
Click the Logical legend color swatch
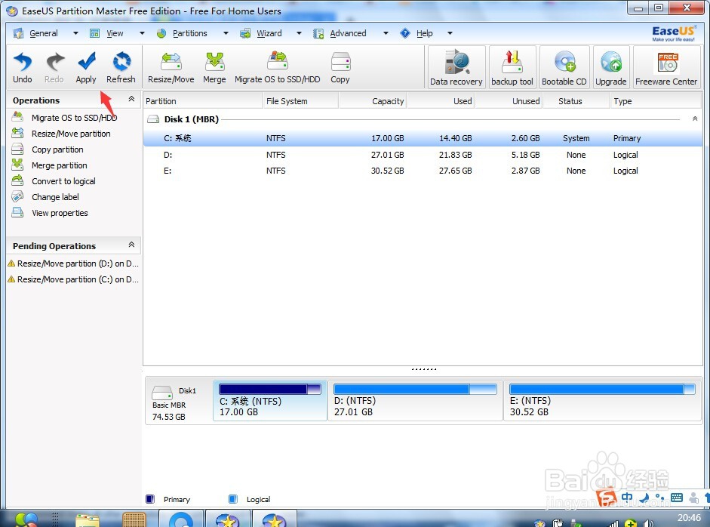[x=232, y=499]
